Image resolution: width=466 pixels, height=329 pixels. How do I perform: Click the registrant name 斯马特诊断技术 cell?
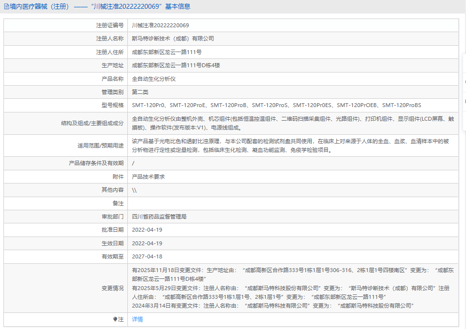click(173, 38)
